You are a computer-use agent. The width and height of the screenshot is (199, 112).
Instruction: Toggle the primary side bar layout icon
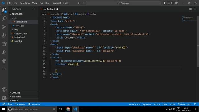[165, 3]
